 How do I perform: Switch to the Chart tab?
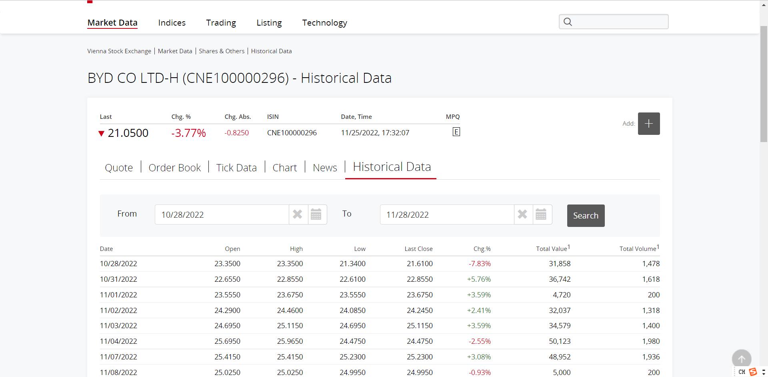click(284, 168)
